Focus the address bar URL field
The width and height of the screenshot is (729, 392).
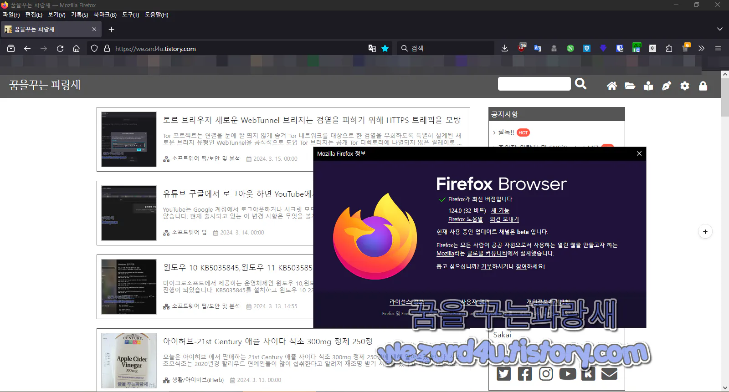pos(239,48)
